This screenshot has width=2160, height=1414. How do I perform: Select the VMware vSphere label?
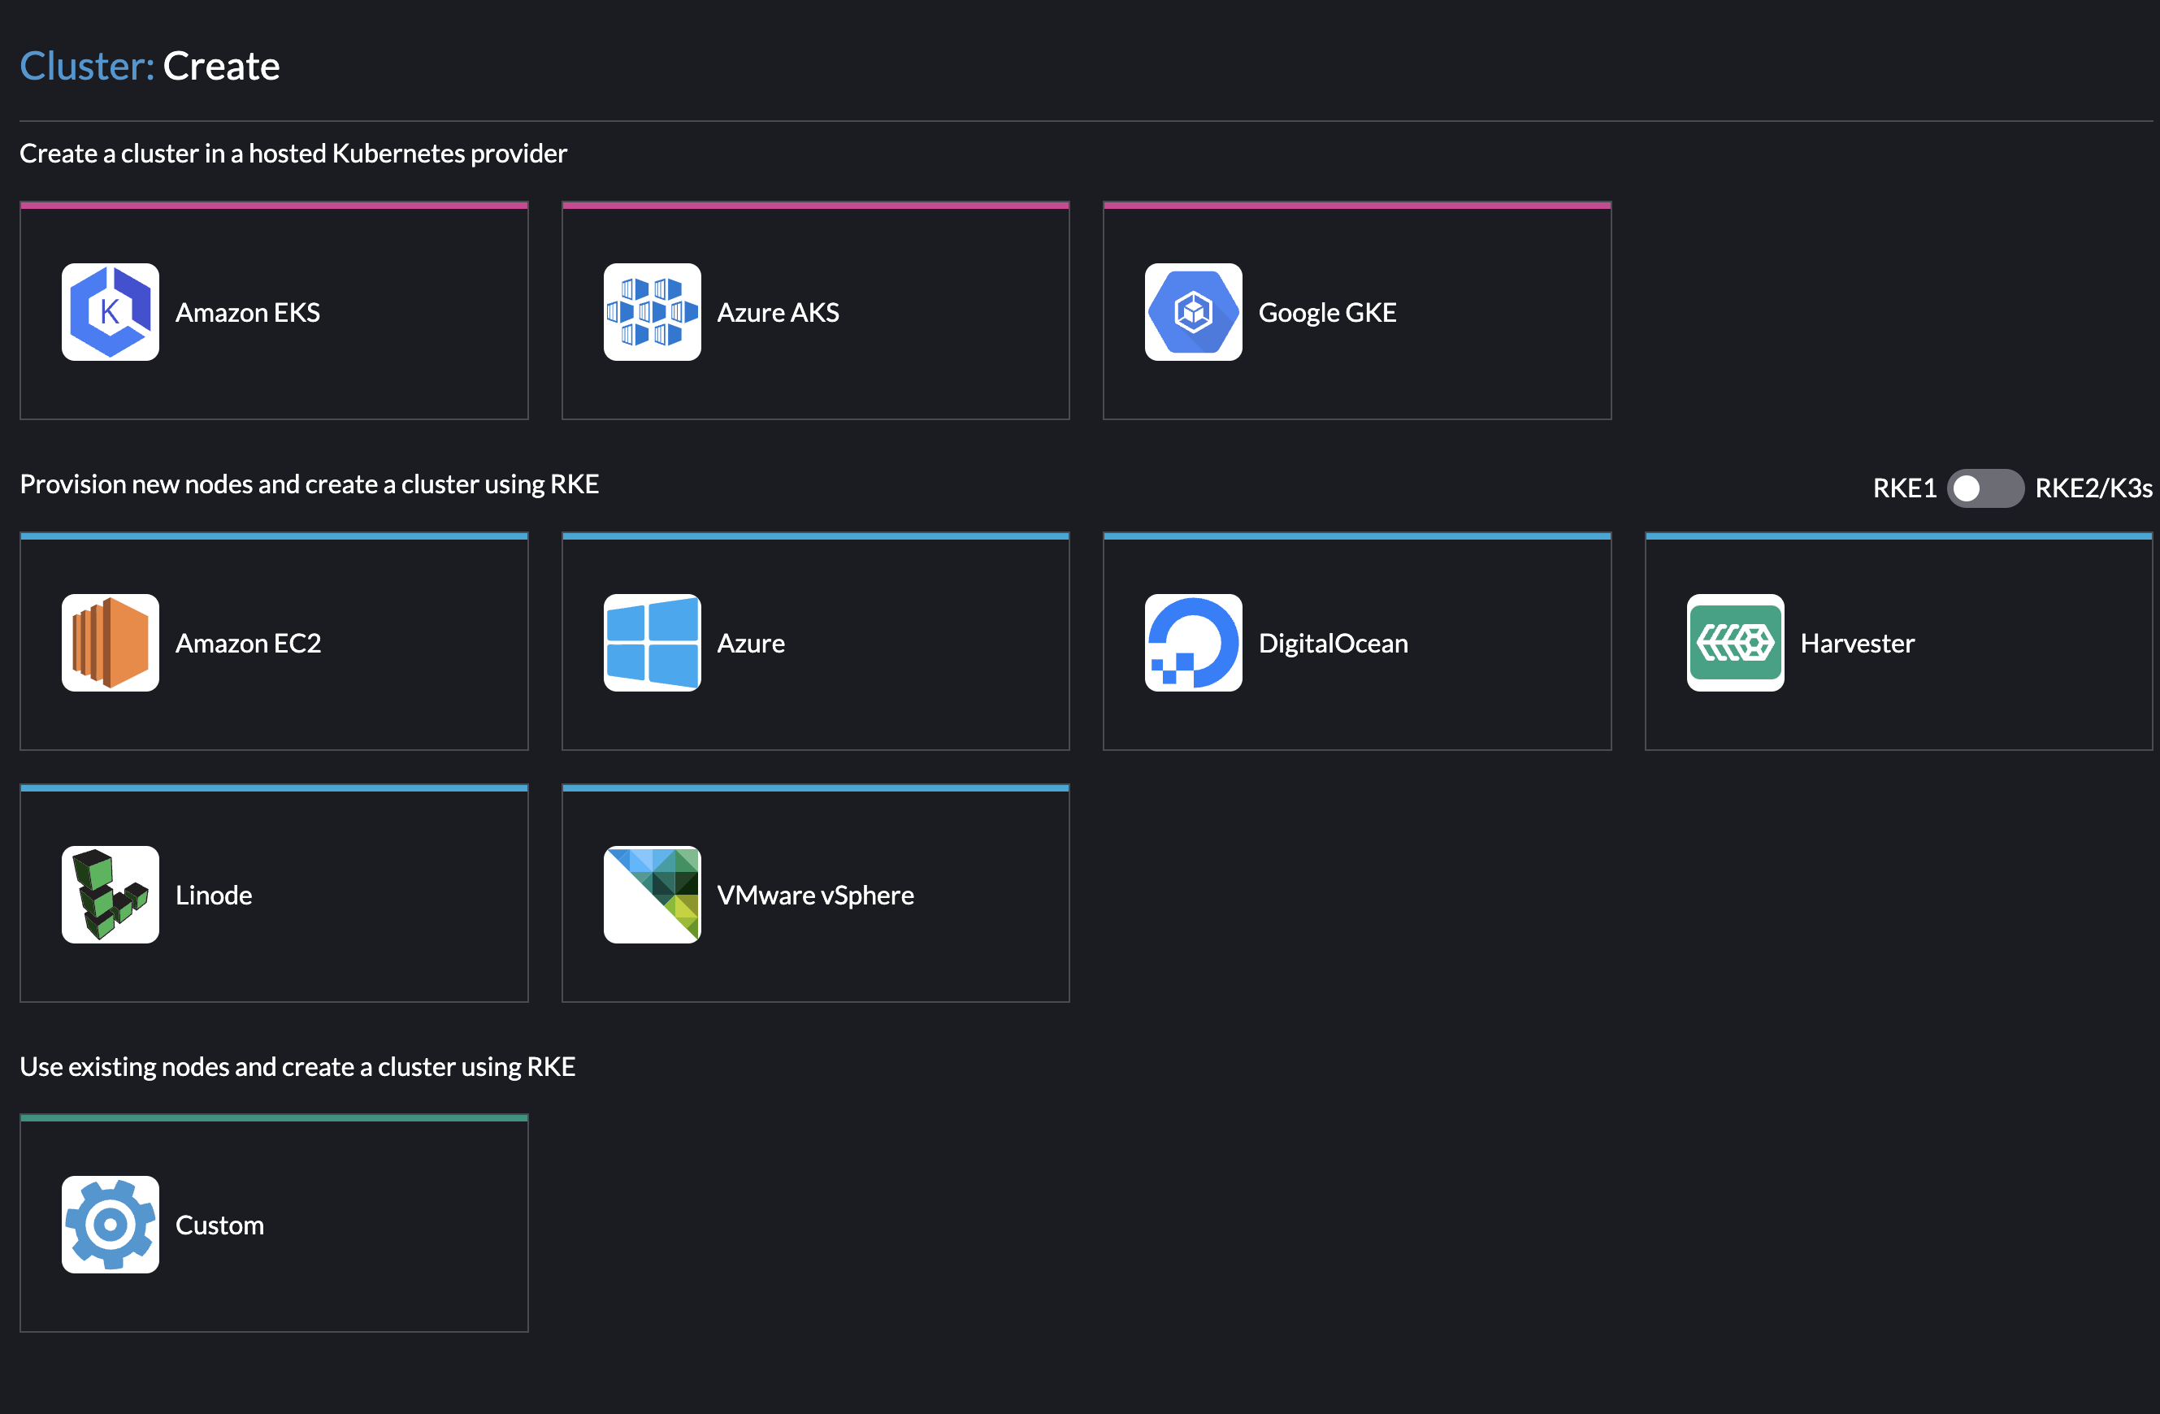[x=815, y=896]
